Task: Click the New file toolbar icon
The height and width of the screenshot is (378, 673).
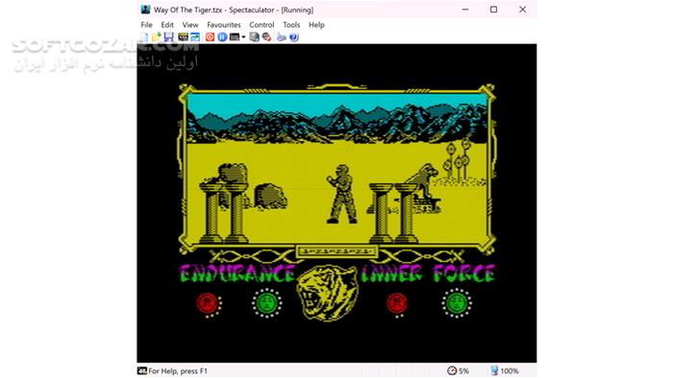Action: point(144,37)
